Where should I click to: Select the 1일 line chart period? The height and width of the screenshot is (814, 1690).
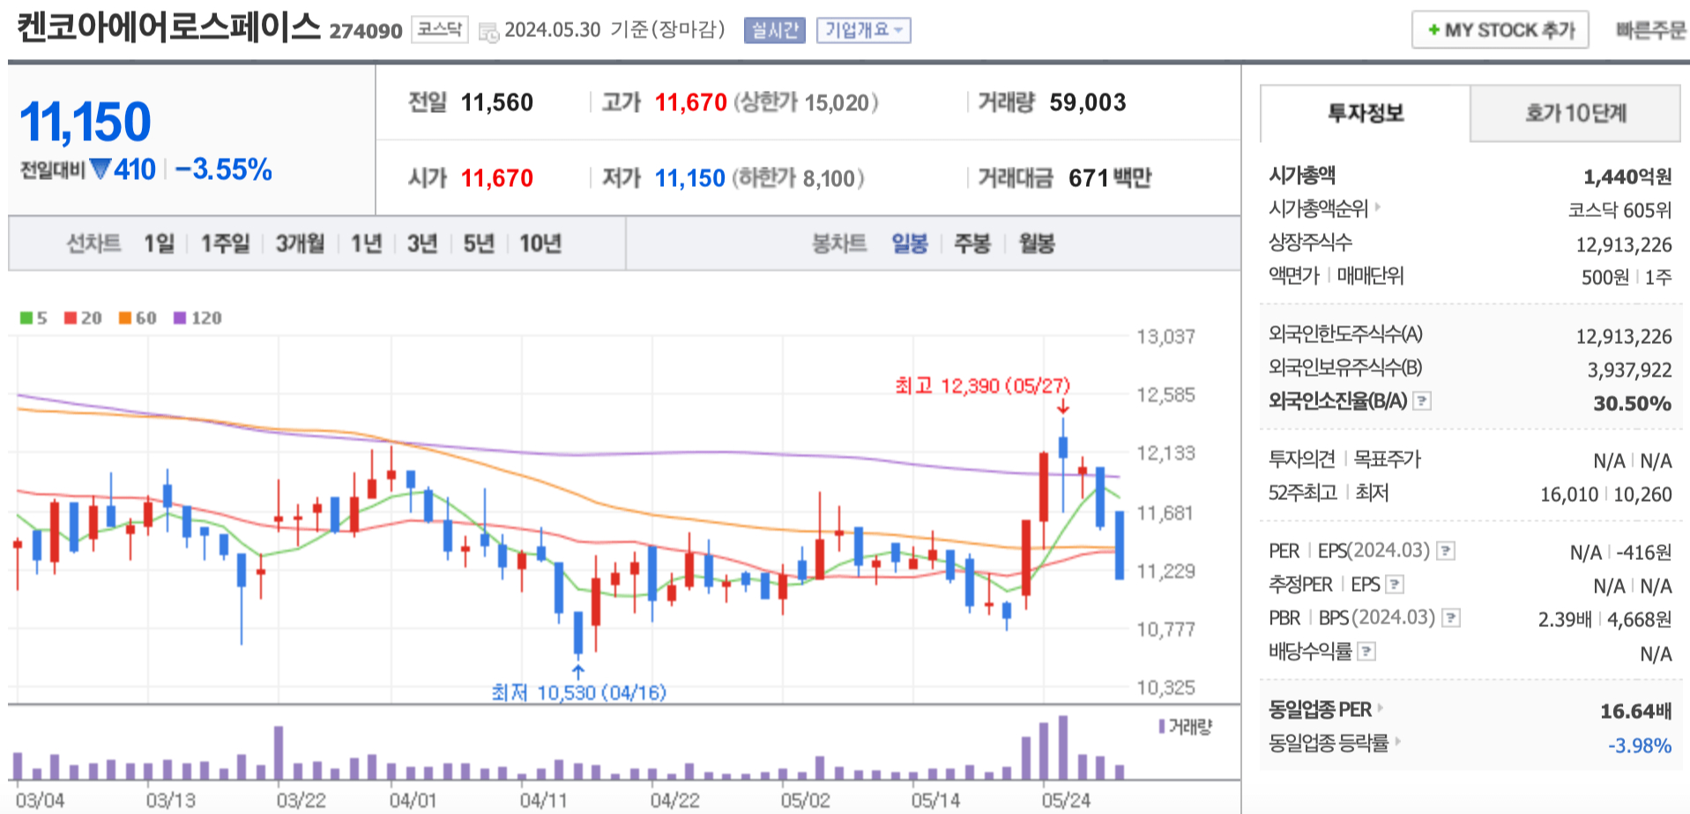click(160, 243)
